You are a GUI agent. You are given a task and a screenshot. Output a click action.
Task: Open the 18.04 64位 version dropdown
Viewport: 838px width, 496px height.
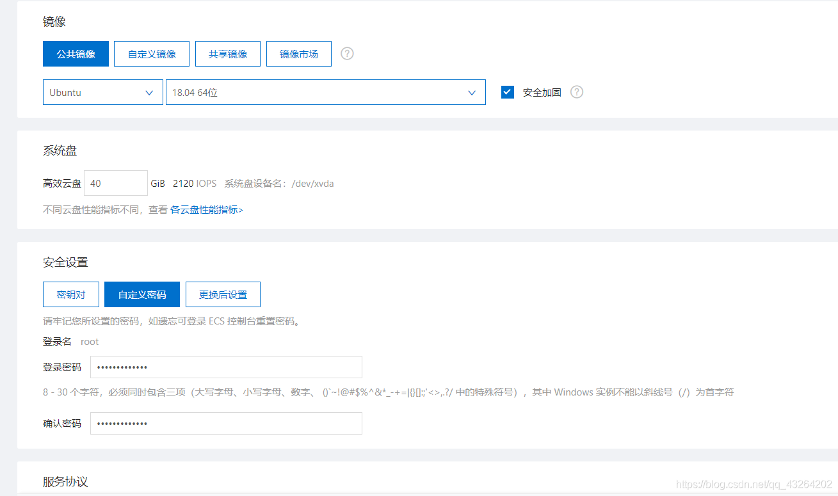pos(326,92)
